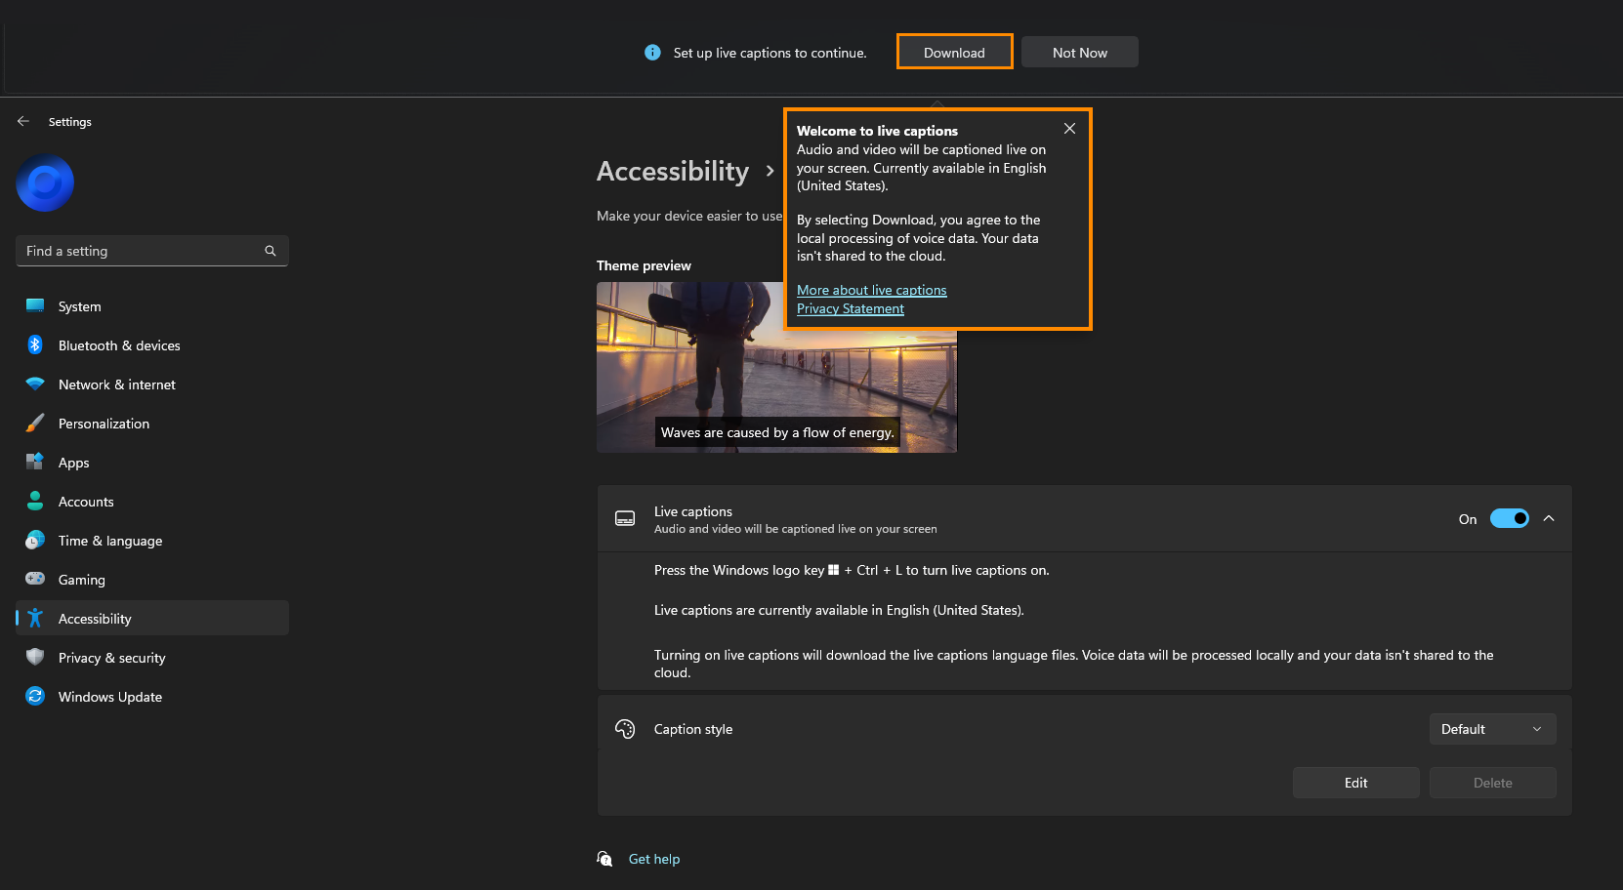
Task: Open Gaming settings
Action: [152, 579]
